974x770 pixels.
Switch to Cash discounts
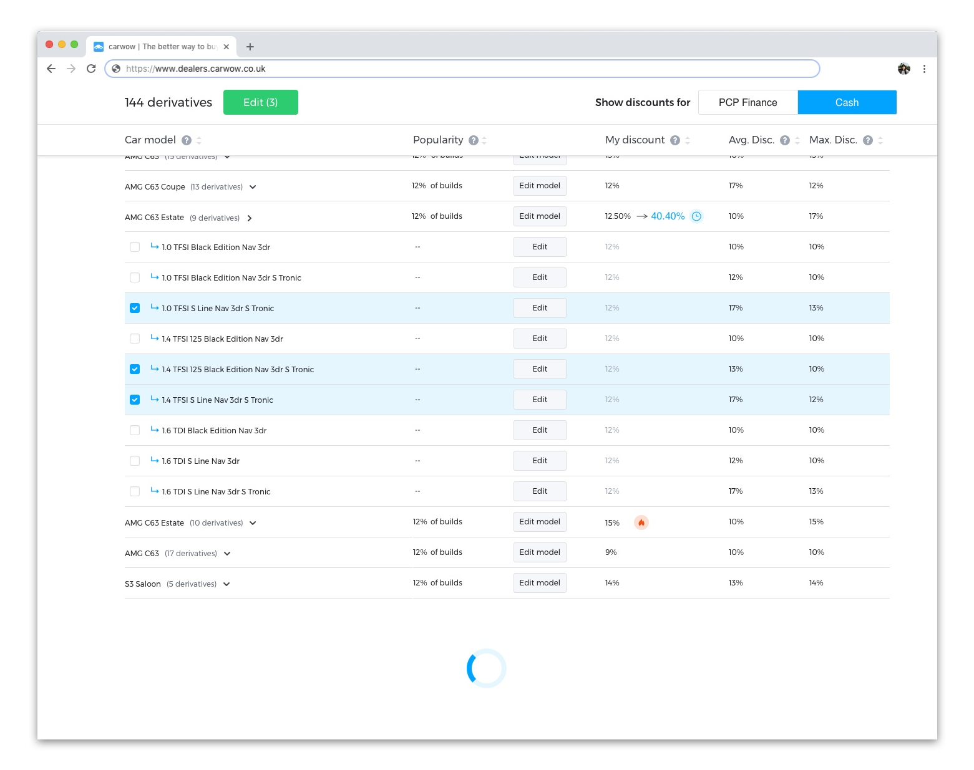847,102
